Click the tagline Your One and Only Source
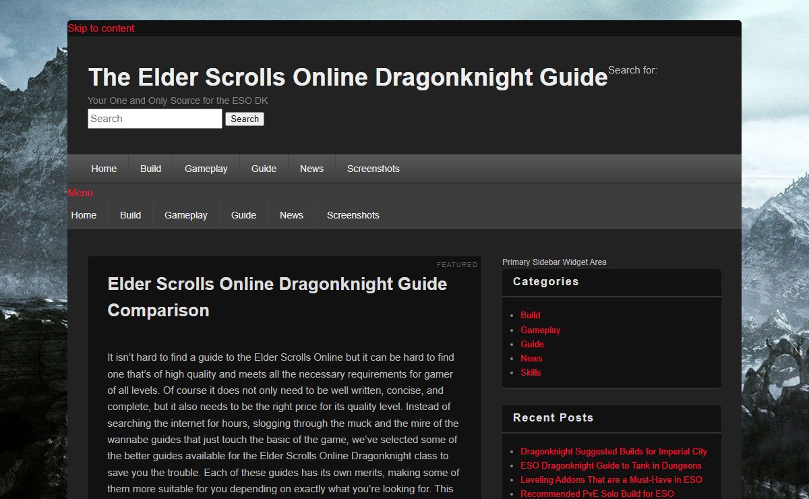 (x=178, y=100)
